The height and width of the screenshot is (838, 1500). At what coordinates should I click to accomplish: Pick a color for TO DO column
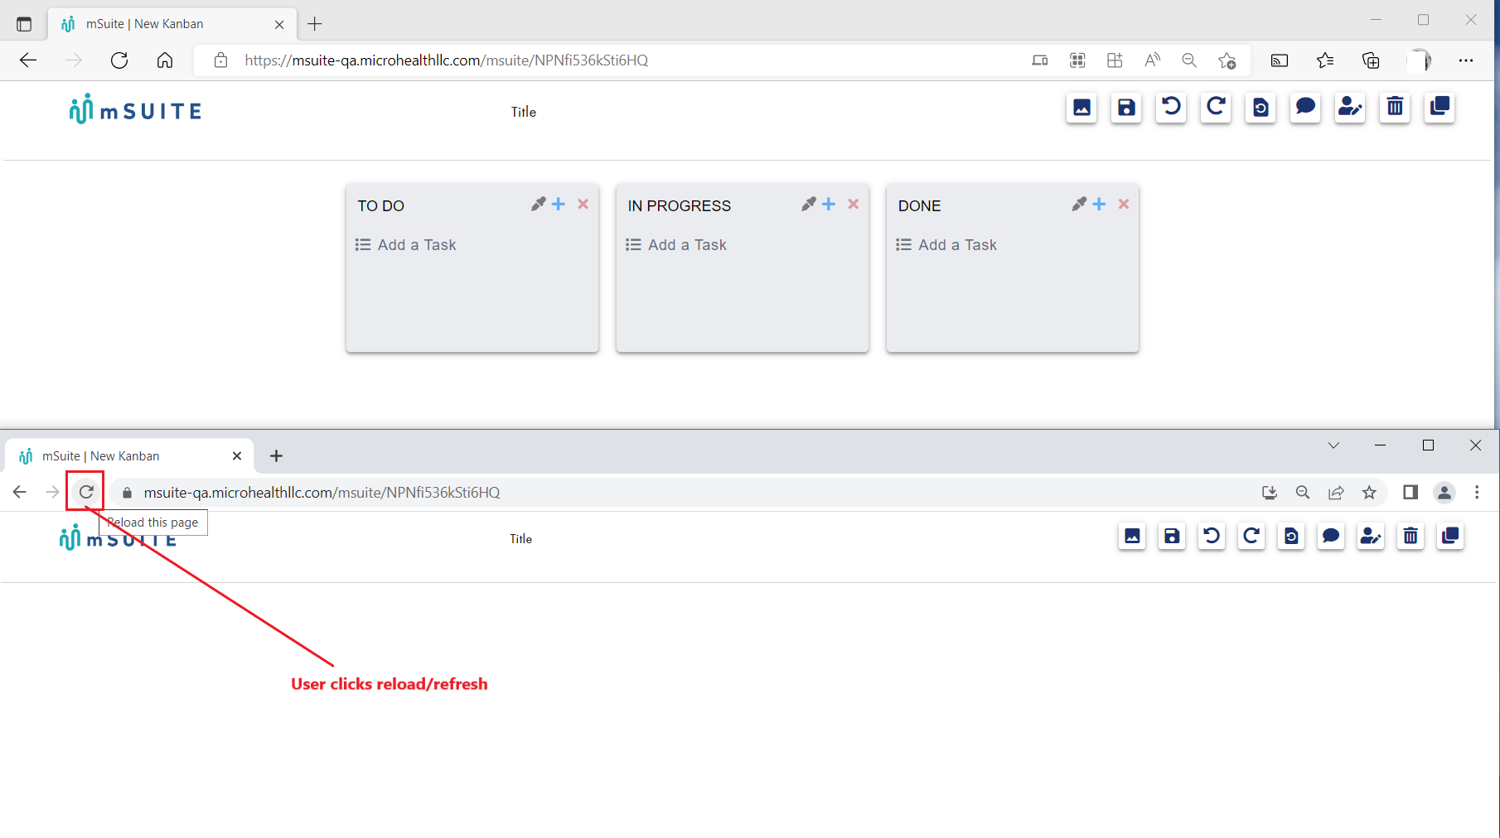coord(538,204)
